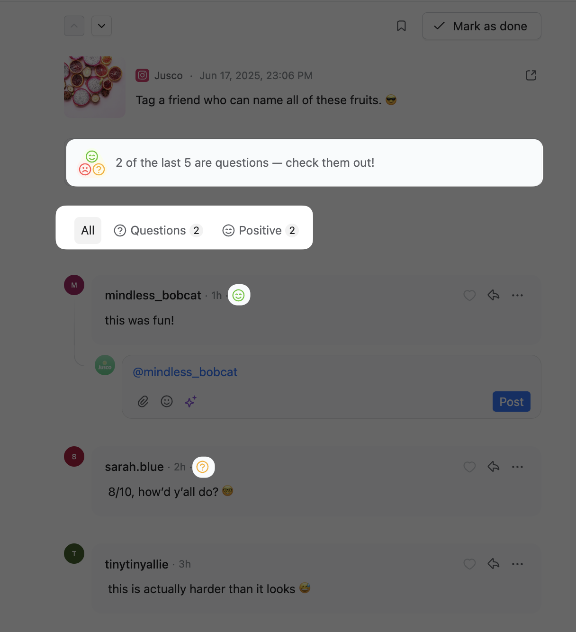576x632 pixels.
Task: Like mindless_bobcat's comment with the heart
Action: [x=469, y=295]
